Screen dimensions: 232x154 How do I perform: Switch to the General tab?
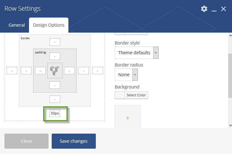pos(17,25)
